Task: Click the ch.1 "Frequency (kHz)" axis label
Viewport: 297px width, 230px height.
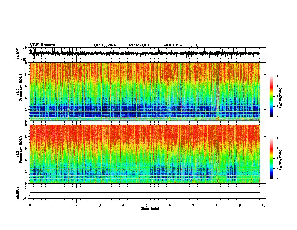Action: (21, 87)
